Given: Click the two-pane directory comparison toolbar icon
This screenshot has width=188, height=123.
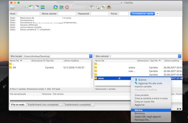Looking at the screenshot, I should point(92,7).
